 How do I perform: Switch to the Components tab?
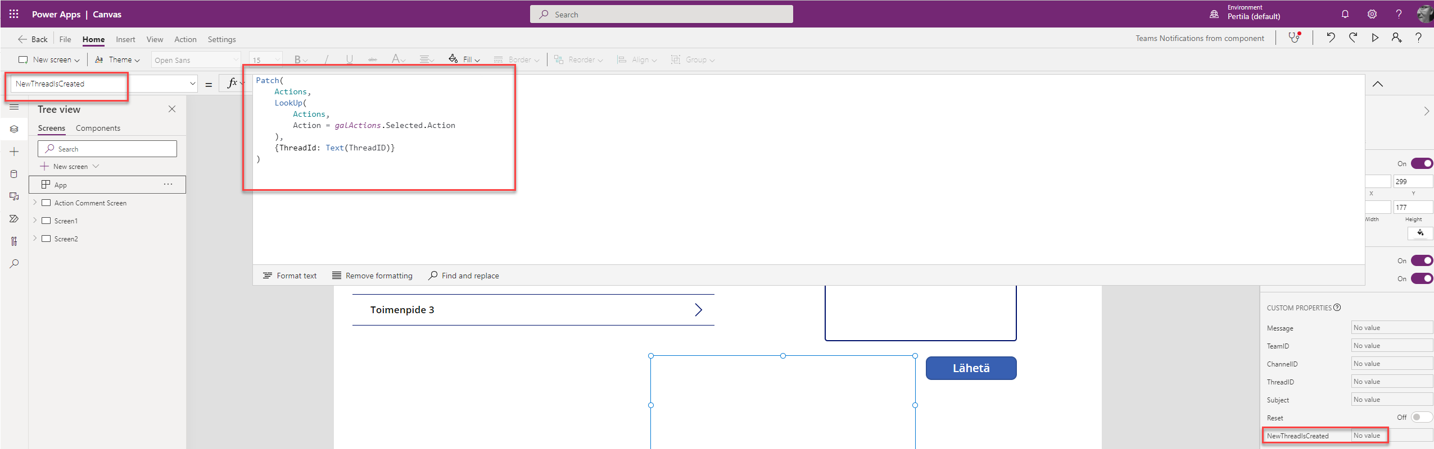pos(98,128)
